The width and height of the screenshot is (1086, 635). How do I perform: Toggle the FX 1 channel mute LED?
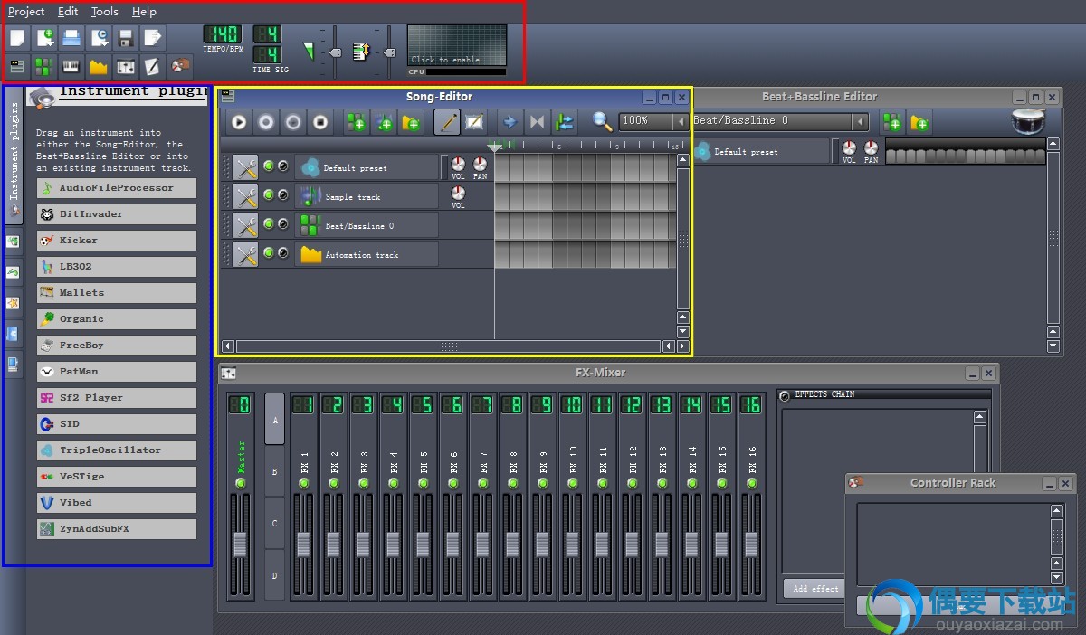click(303, 484)
